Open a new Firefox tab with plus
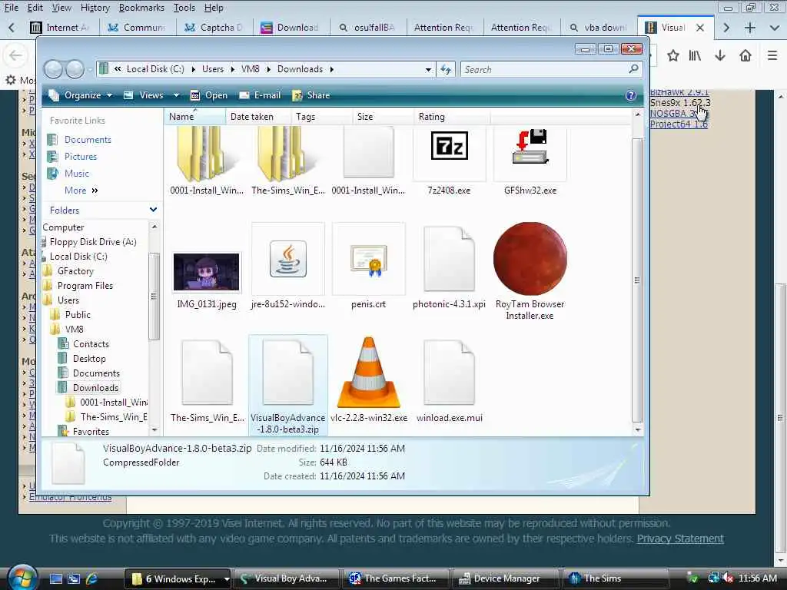Viewport: 787px width, 590px height. pyautogui.click(x=750, y=28)
